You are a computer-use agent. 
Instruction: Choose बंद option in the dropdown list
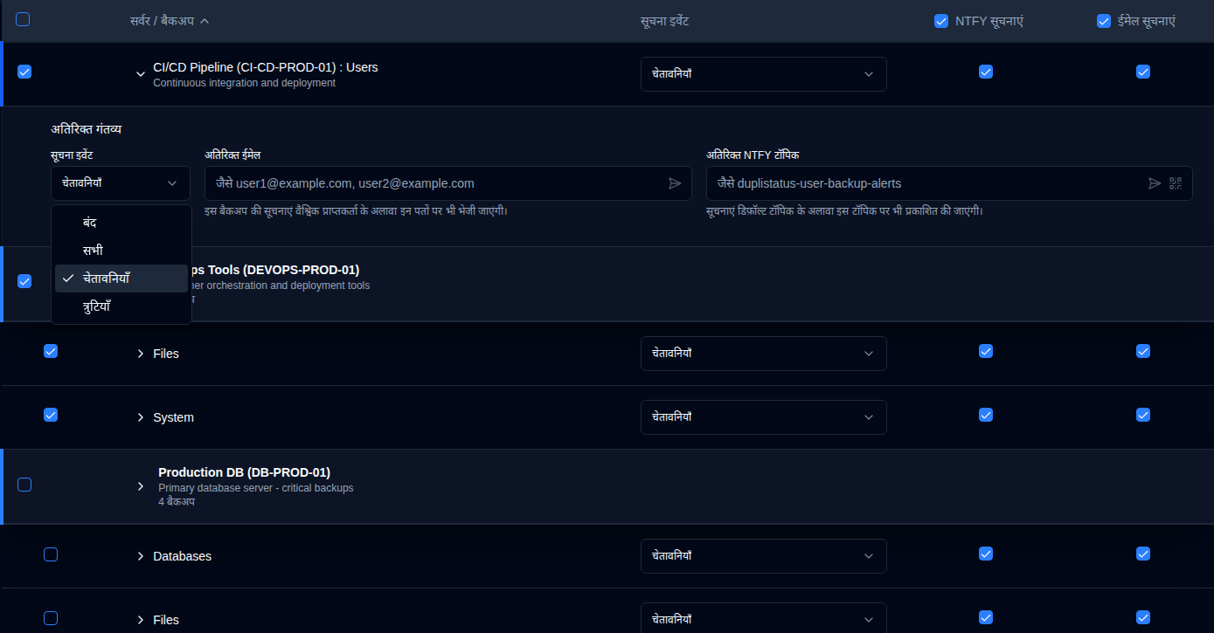click(x=121, y=223)
